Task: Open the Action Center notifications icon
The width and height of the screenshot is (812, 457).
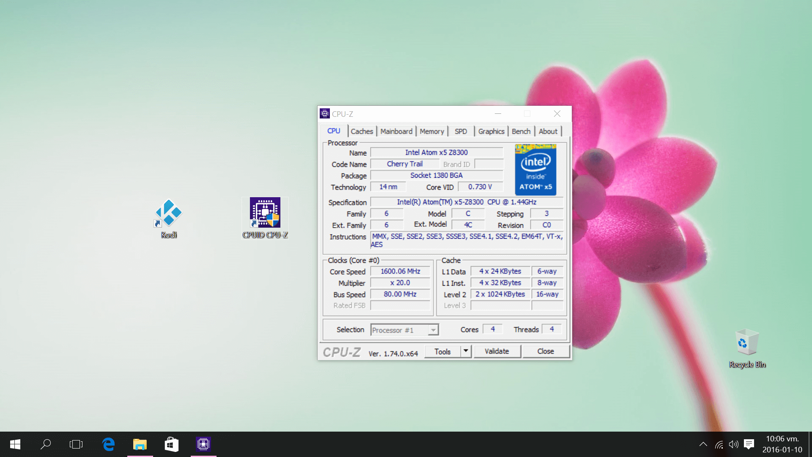Action: [749, 444]
